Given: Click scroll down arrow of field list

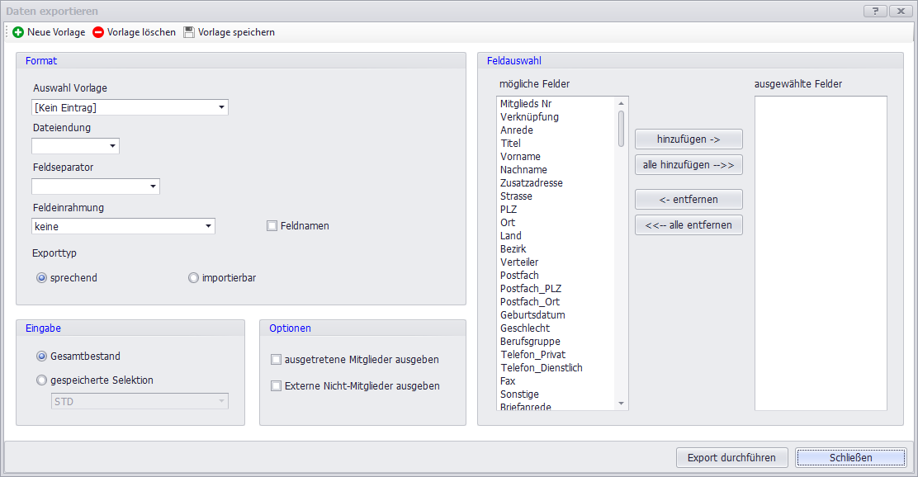Looking at the screenshot, I should pos(622,404).
